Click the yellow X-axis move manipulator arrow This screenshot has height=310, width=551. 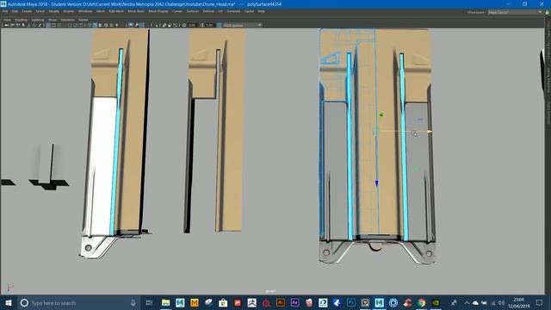coord(429,132)
